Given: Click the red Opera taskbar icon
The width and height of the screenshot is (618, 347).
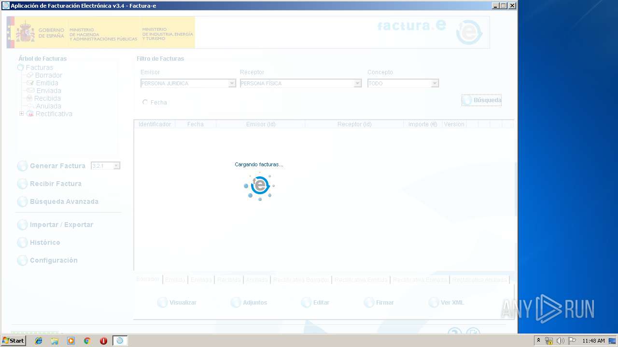Looking at the screenshot, I should (103, 341).
